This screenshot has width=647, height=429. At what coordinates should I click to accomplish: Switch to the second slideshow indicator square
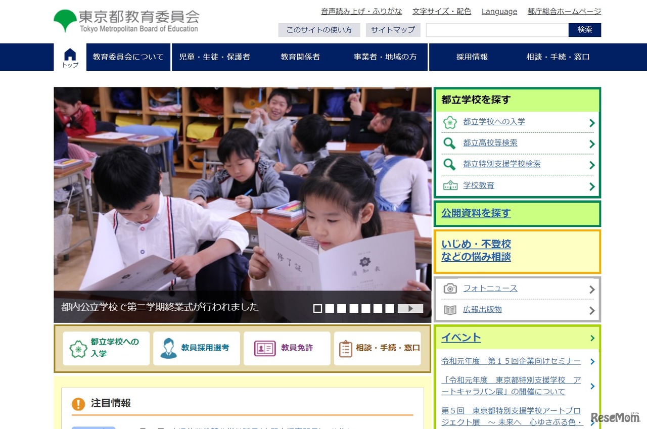click(x=330, y=308)
